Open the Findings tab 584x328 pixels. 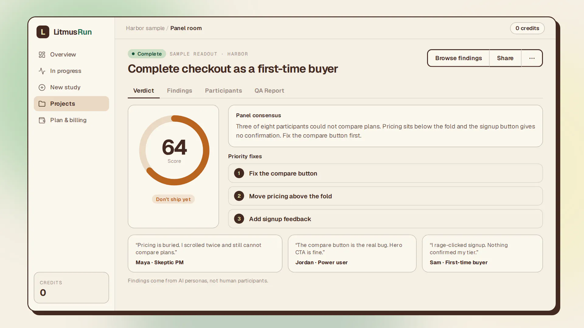point(179,91)
